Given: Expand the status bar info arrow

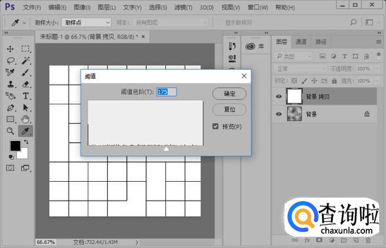Looking at the screenshot, I should tap(137, 242).
